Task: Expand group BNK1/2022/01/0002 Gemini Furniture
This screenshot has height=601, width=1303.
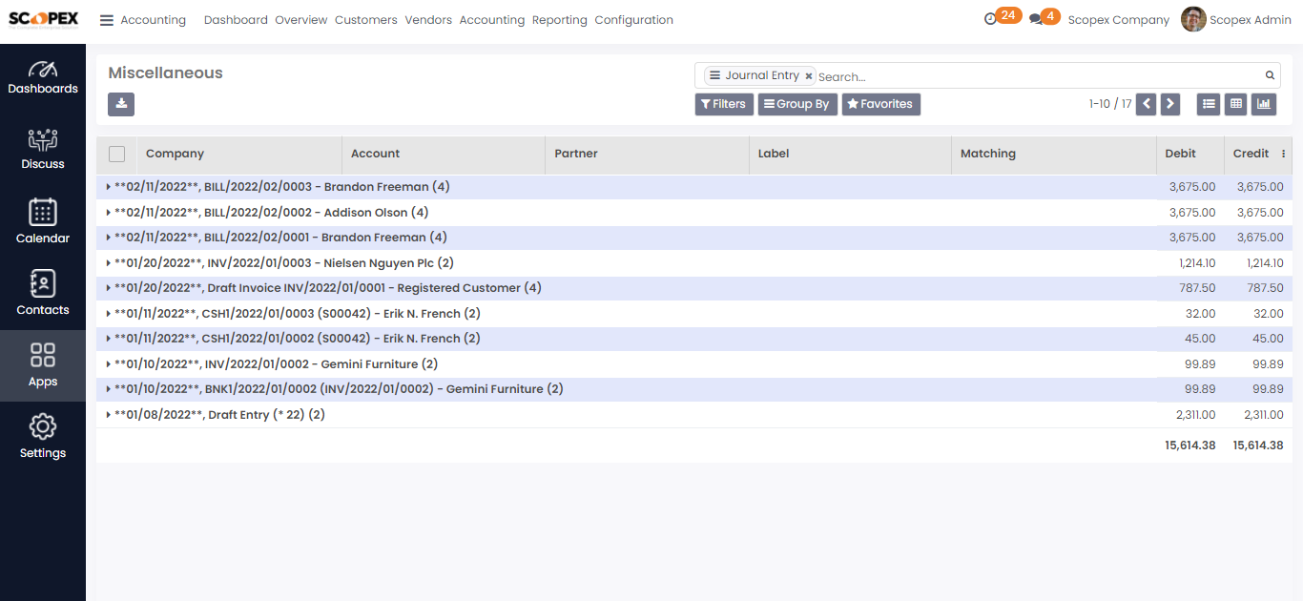Action: pos(335,389)
